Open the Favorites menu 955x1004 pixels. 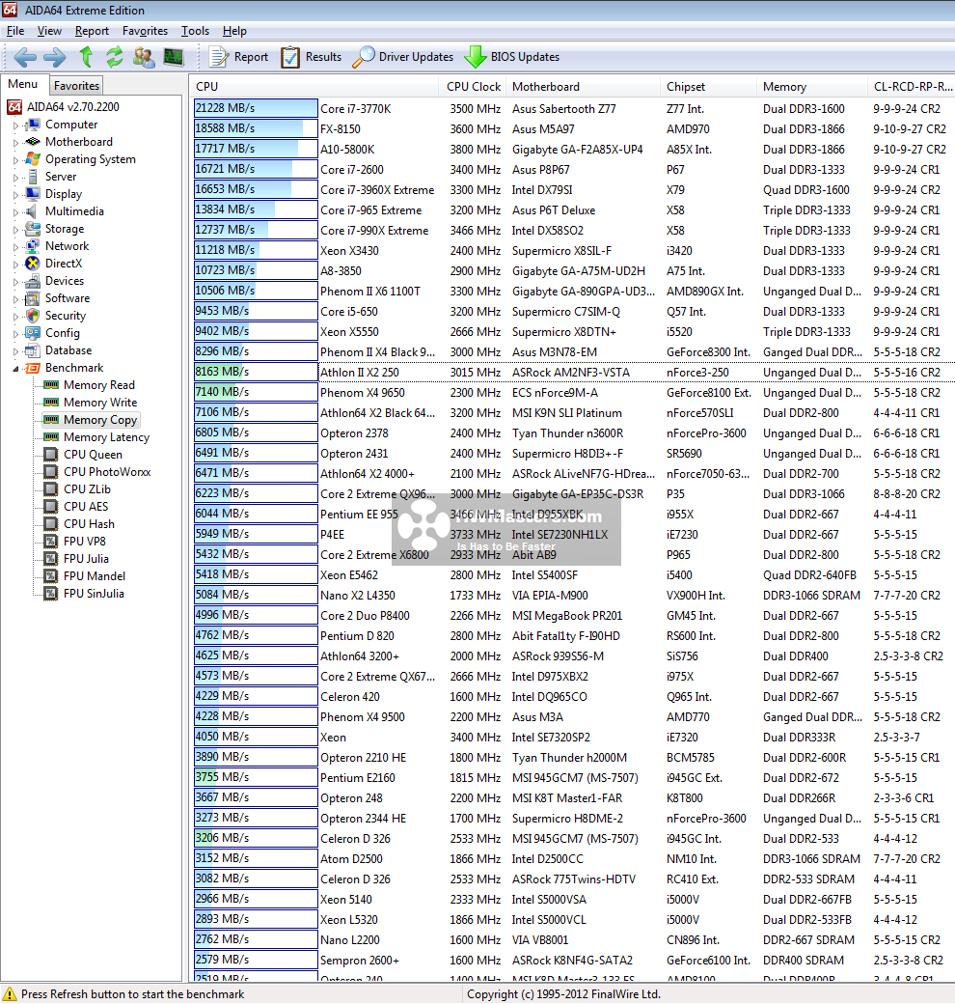146,31
